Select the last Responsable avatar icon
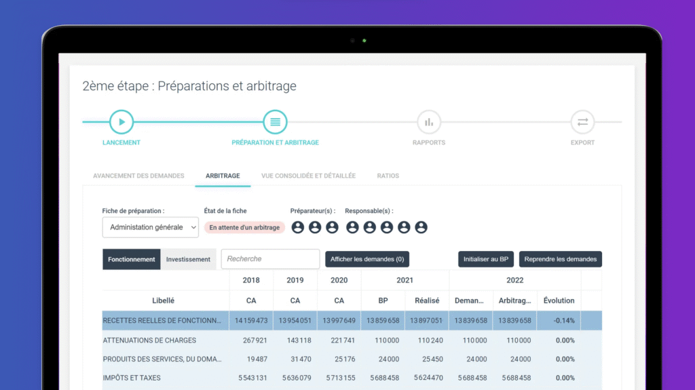The image size is (695, 390). (x=421, y=227)
